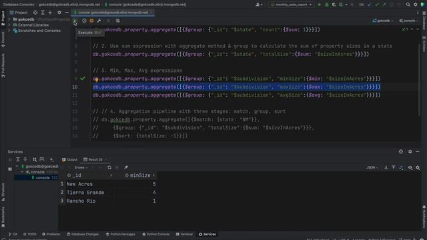Viewport: 427px width, 240px height.
Task: Click the green checkmark in line 9 gutter
Action: tap(83, 79)
